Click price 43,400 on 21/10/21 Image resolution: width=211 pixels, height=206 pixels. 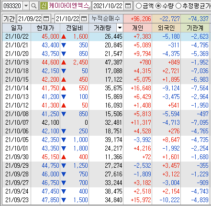[x=50, y=45]
